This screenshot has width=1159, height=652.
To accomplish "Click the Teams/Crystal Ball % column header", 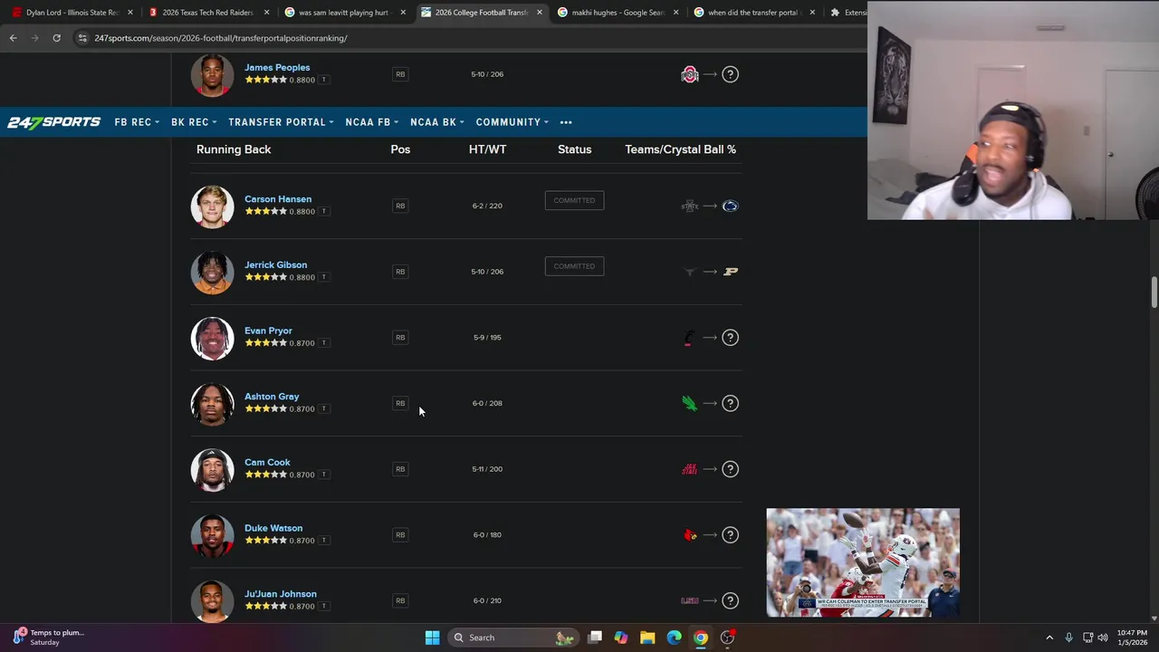I will 680,149.
